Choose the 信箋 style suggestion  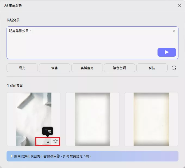(x=54, y=68)
